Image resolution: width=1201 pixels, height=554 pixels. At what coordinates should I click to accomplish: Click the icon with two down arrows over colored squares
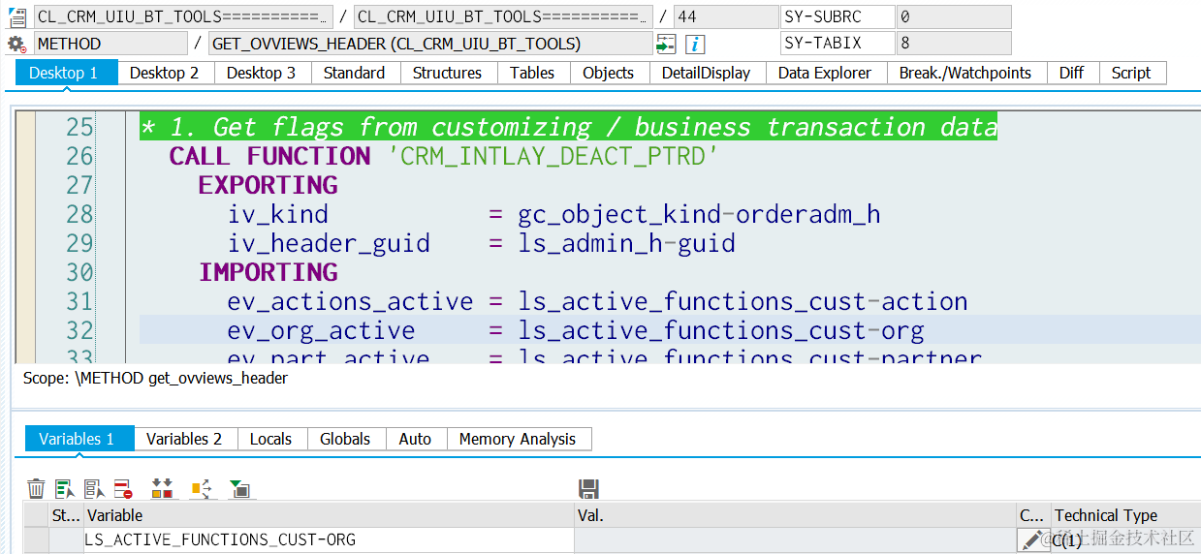click(162, 489)
